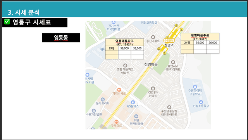Screen dimensions: 248x140
Task: Click the 건영1차 아파트 map pin icon
Action: (x=153, y=88)
